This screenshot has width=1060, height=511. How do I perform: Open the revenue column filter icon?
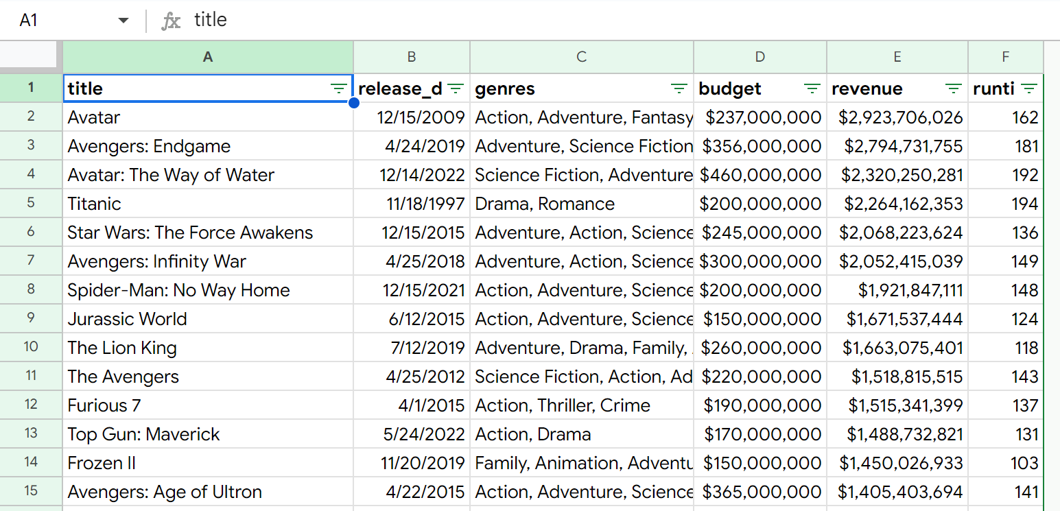click(954, 88)
